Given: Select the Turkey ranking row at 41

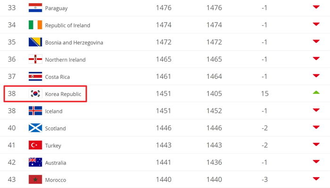Looking at the screenshot, I should point(165,145).
